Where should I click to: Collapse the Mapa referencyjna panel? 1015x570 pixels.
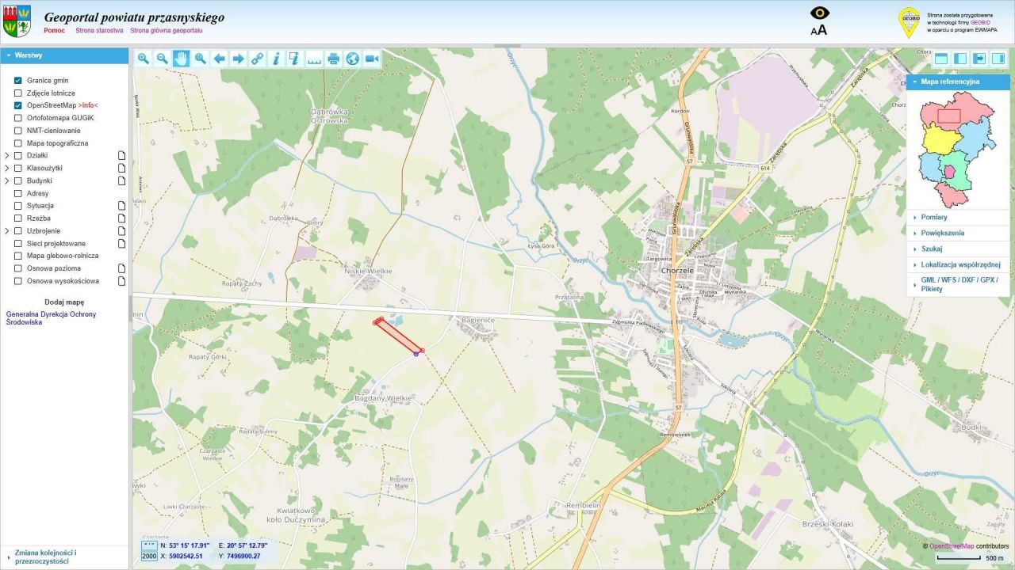point(958,82)
